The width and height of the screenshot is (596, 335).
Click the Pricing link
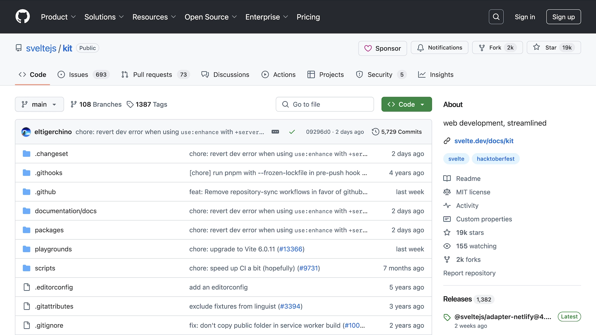click(x=308, y=17)
